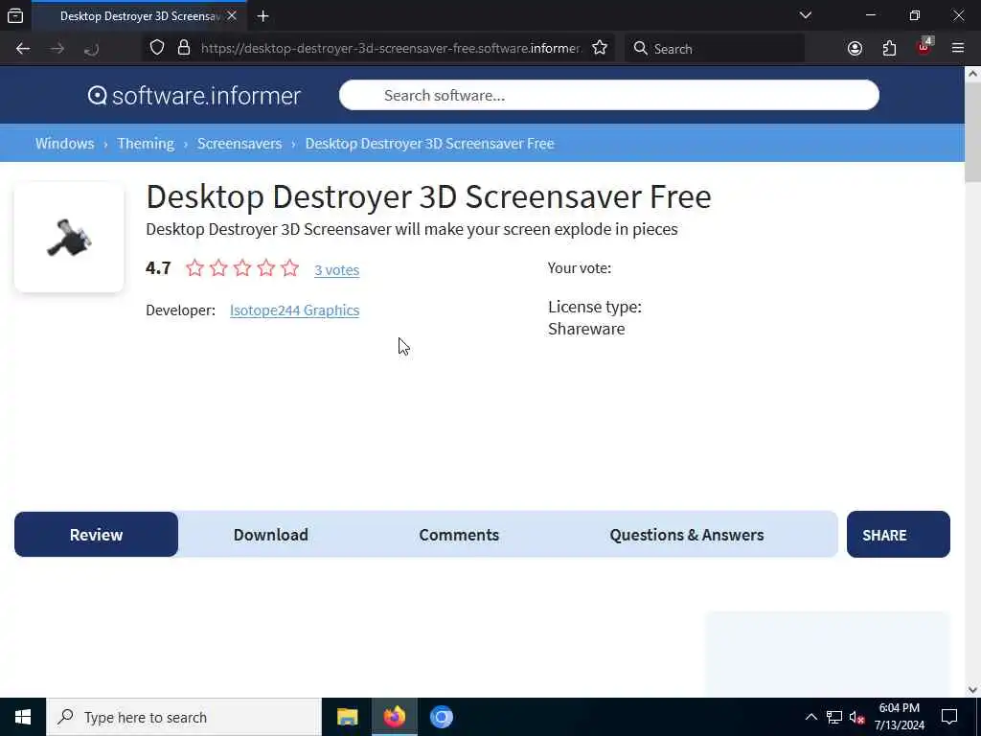Rate five stars with the fifth star
981x736 pixels.
coord(290,268)
